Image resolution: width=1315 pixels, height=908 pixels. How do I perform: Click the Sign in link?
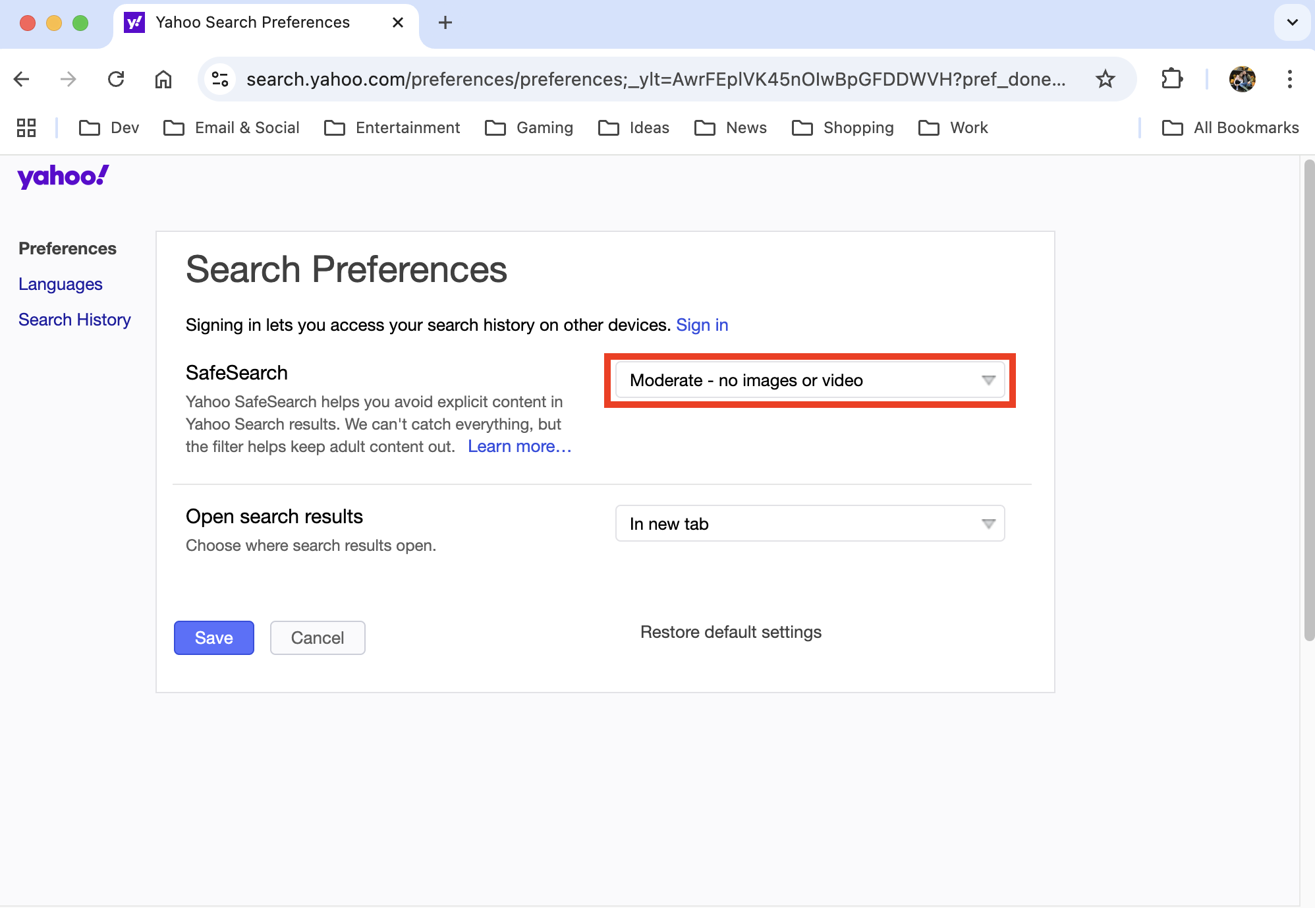point(702,325)
